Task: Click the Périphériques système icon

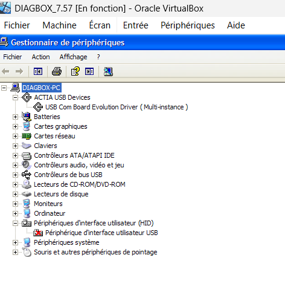Action: (27, 242)
